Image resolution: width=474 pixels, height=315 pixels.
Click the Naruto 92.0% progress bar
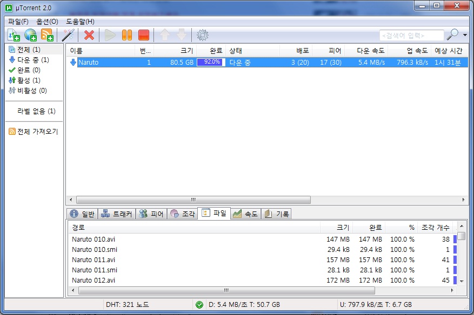[211, 63]
